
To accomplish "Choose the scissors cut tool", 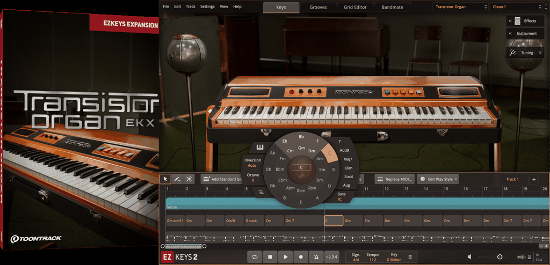I will tap(189, 179).
